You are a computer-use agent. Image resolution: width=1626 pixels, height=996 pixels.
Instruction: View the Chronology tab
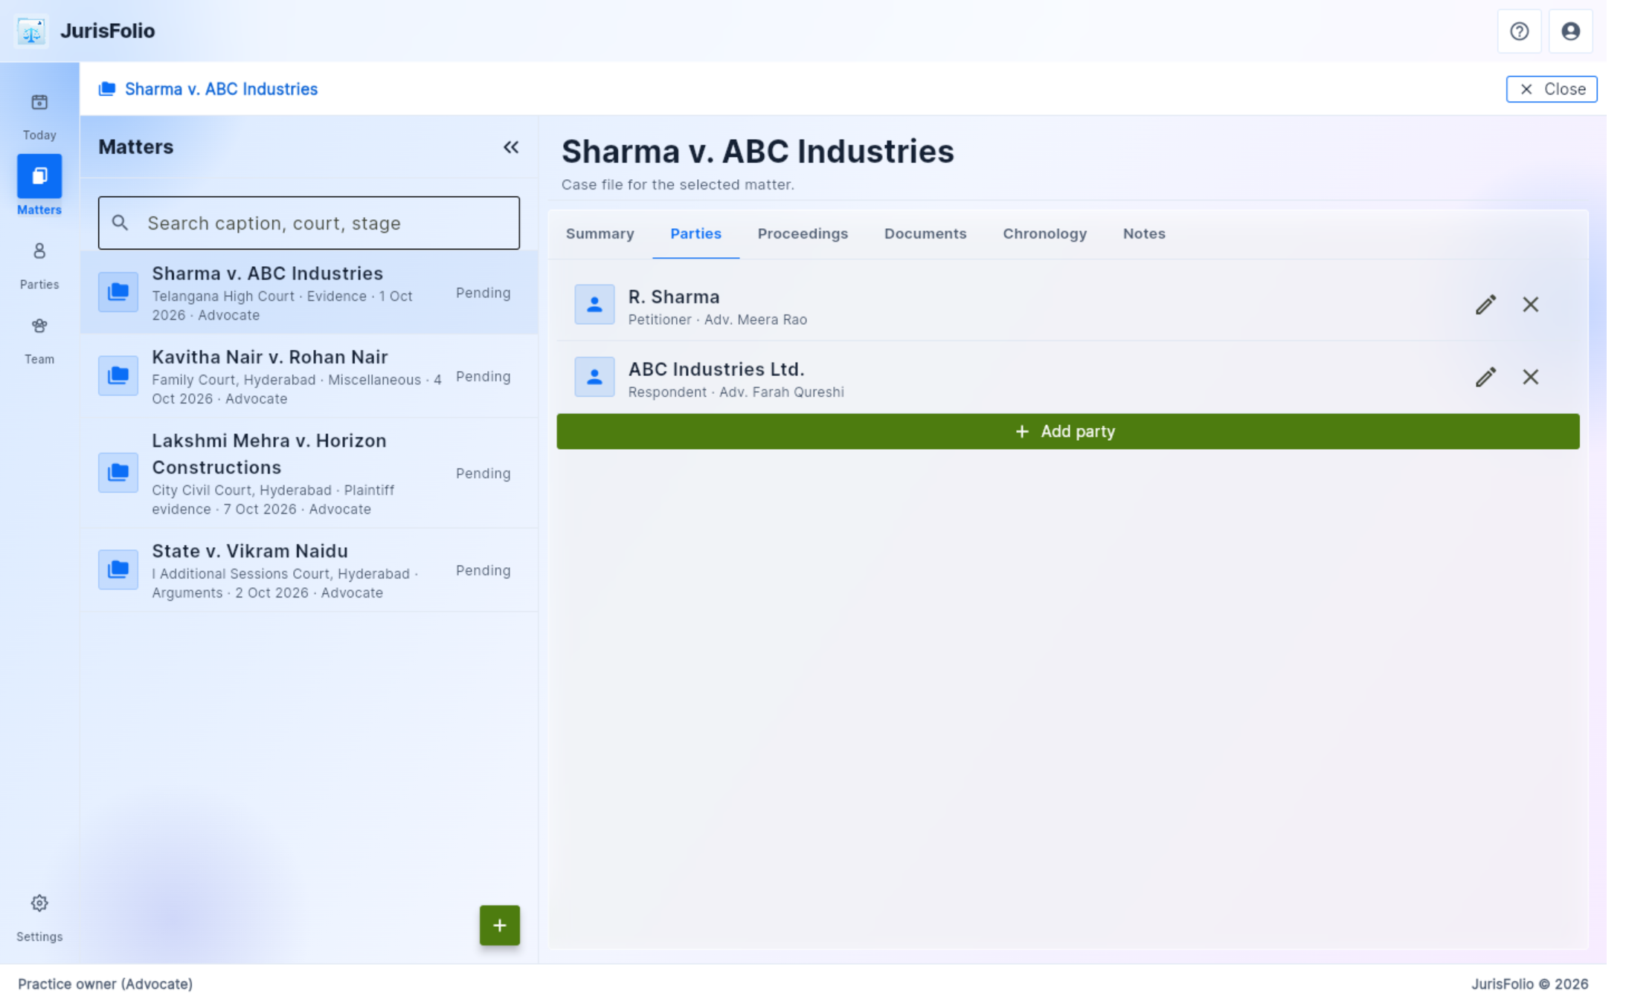1044,234
